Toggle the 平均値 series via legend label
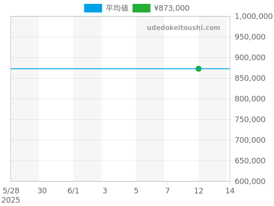Image resolution: width=274 pixels, height=206 pixels. point(117,8)
